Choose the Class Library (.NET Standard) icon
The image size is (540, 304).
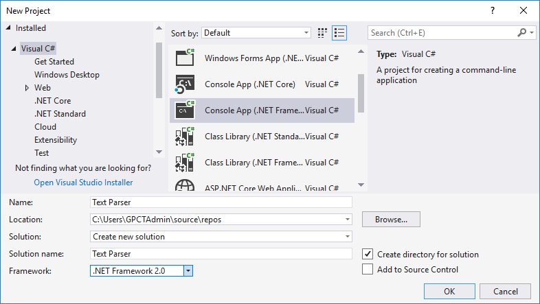point(185,136)
